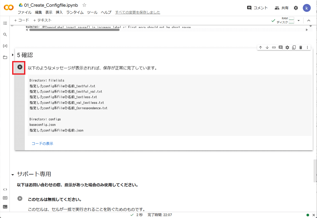Viewport: 317px width, 218px height.
Task: Click the output scroll left arrow
Action: tap(27, 30)
